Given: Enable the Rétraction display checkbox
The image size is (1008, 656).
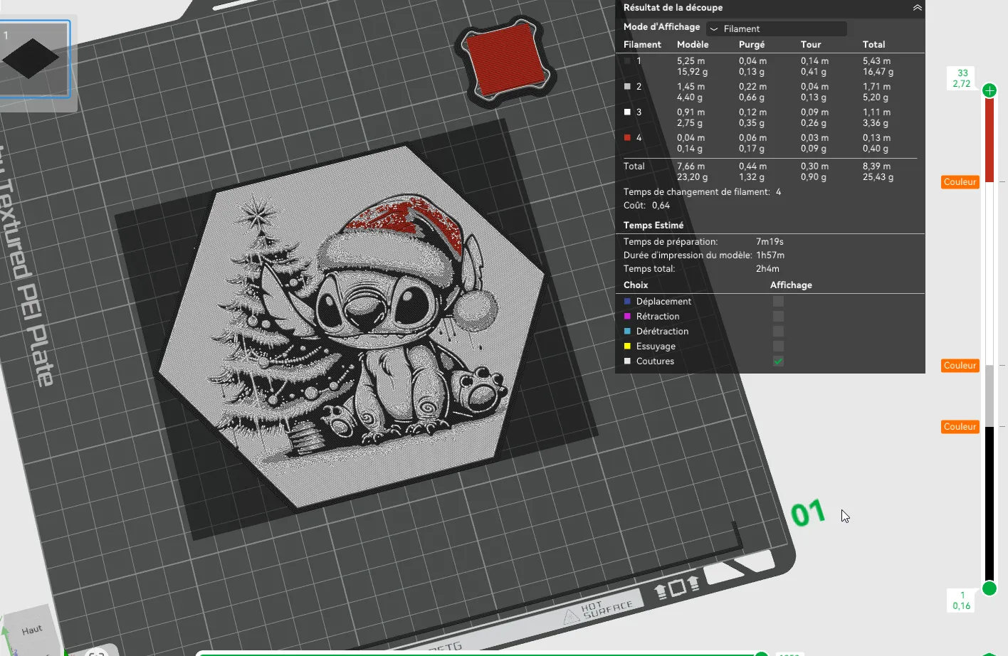Looking at the screenshot, I should [x=778, y=317].
